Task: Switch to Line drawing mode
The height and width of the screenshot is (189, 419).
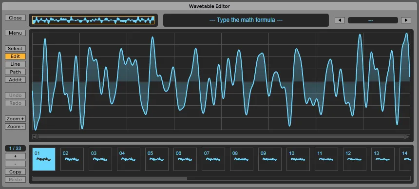Action: 15,64
